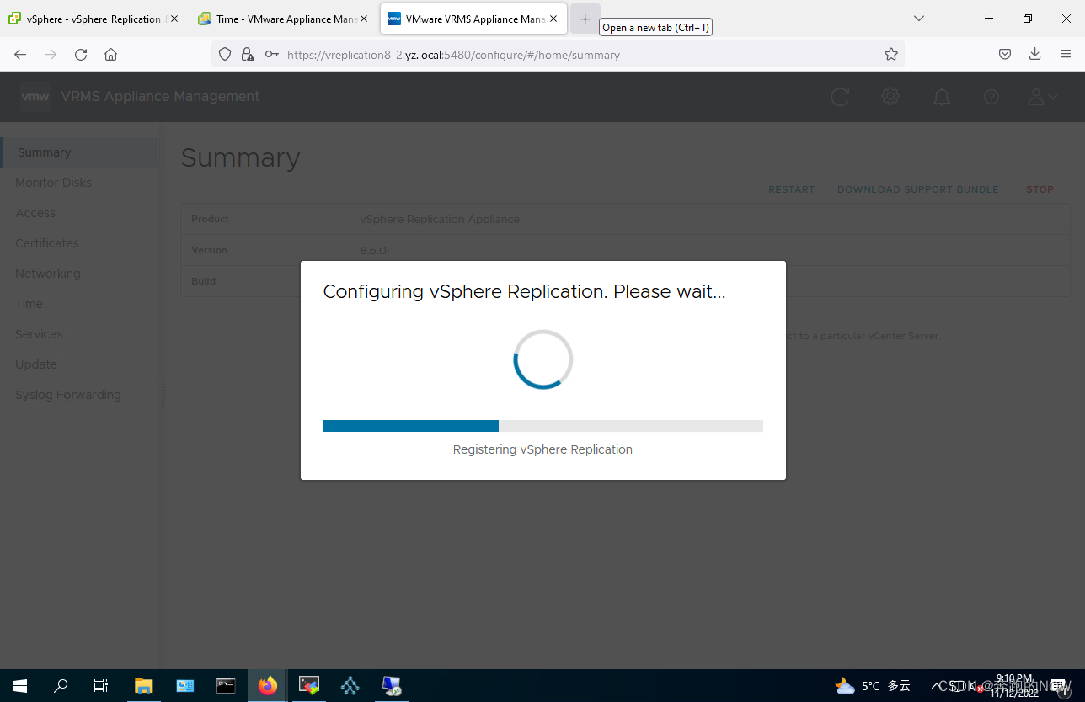Open the network tree taskbar icon
Image resolution: width=1085 pixels, height=702 pixels.
click(350, 685)
